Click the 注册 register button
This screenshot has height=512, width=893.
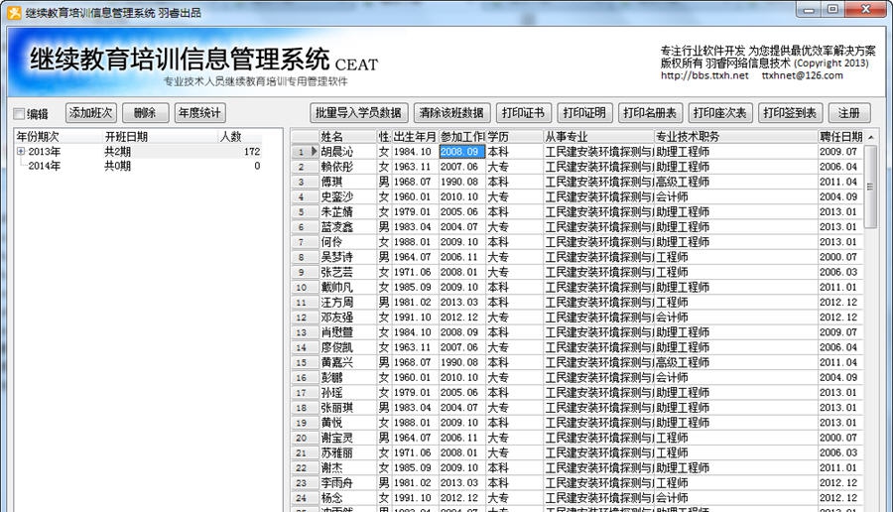(848, 113)
